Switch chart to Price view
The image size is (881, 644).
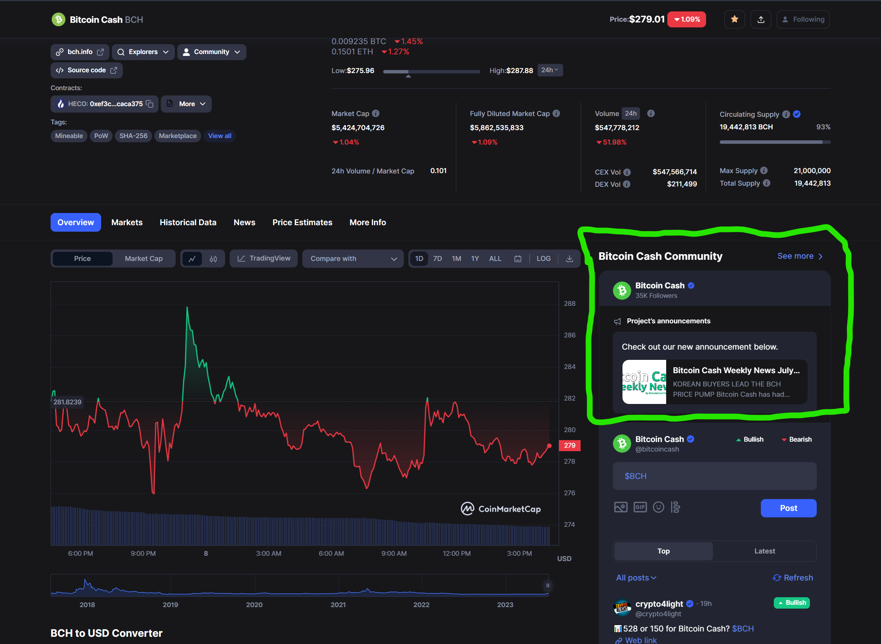pos(83,259)
